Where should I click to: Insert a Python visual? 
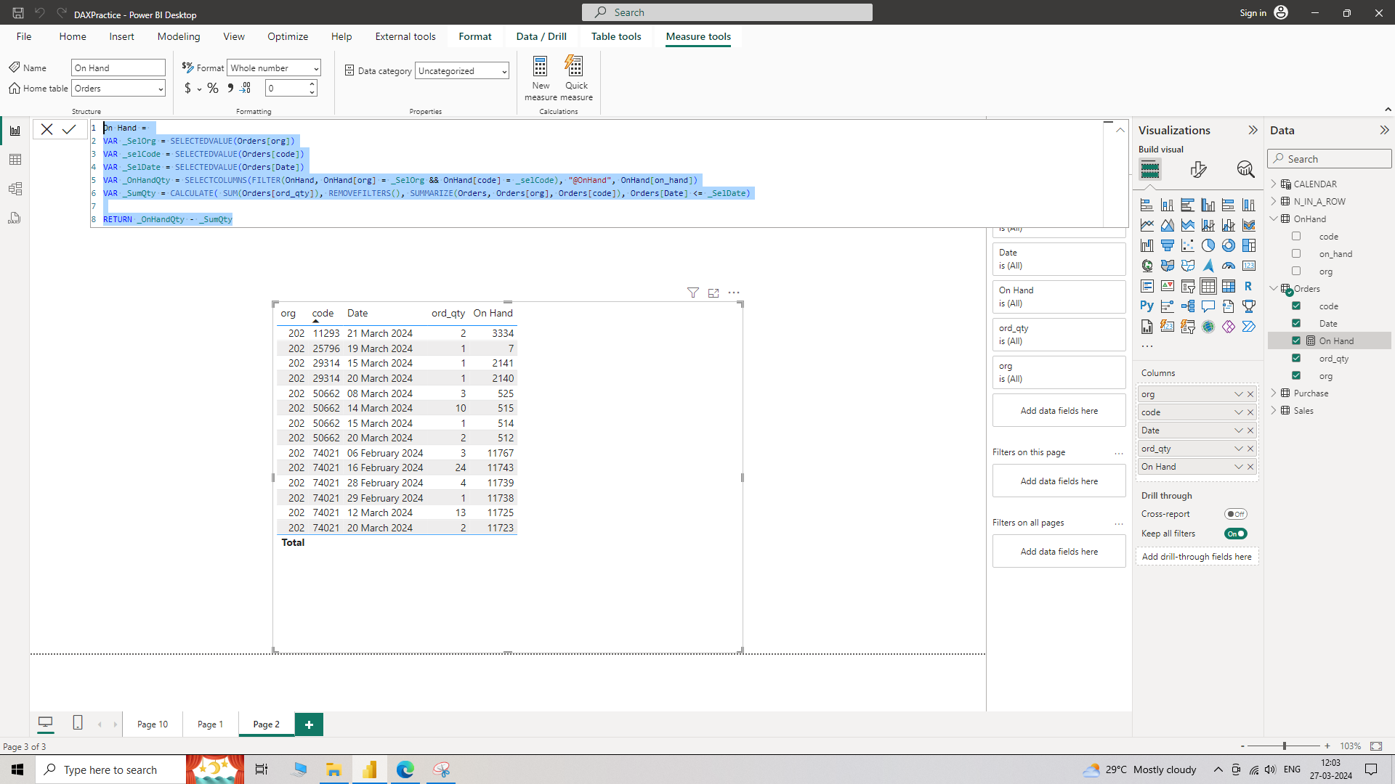(1147, 306)
